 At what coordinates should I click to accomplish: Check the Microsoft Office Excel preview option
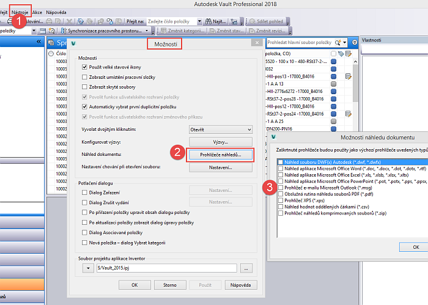[x=281, y=175]
